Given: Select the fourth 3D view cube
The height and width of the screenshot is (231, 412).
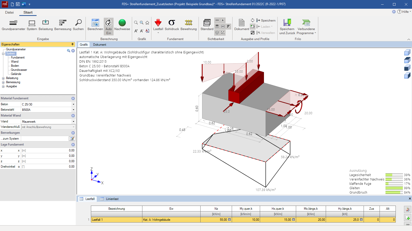Looking at the screenshot, I should point(407,76).
